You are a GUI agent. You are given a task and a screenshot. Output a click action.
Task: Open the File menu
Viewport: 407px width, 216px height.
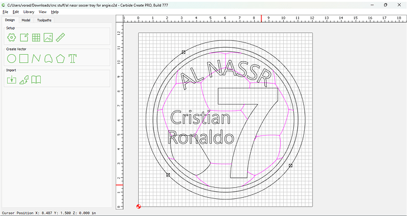coord(5,12)
